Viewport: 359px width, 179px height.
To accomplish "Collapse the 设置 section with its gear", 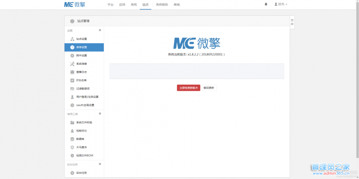I will (100, 30).
